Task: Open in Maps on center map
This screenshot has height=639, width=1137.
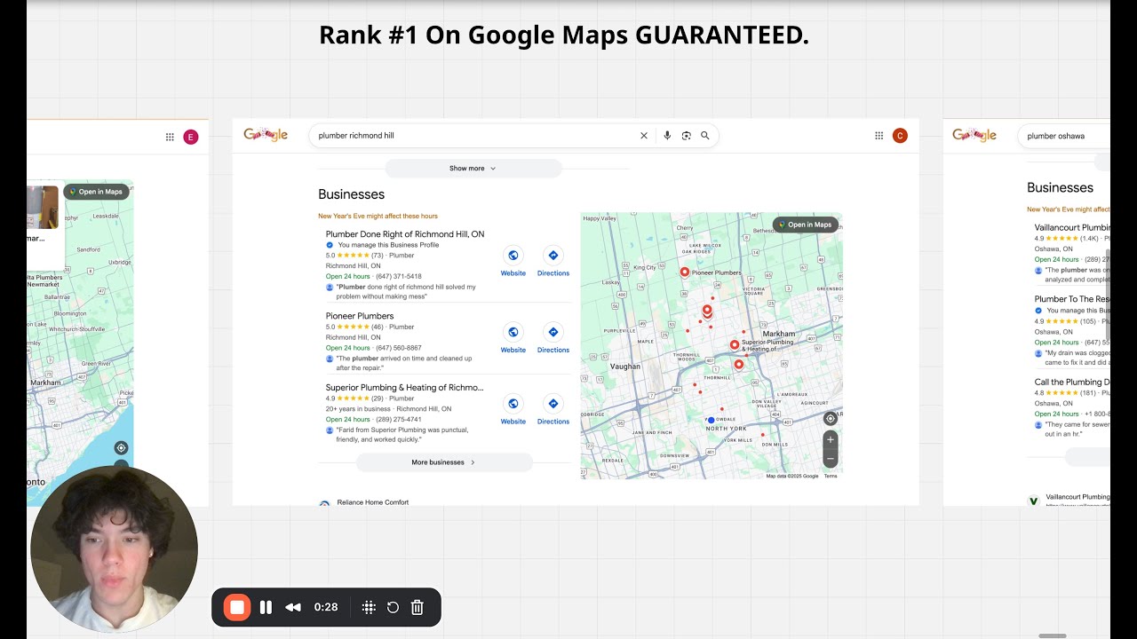Action: [805, 225]
